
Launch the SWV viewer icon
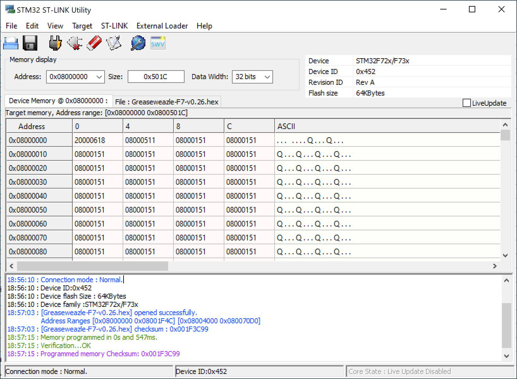pos(157,43)
